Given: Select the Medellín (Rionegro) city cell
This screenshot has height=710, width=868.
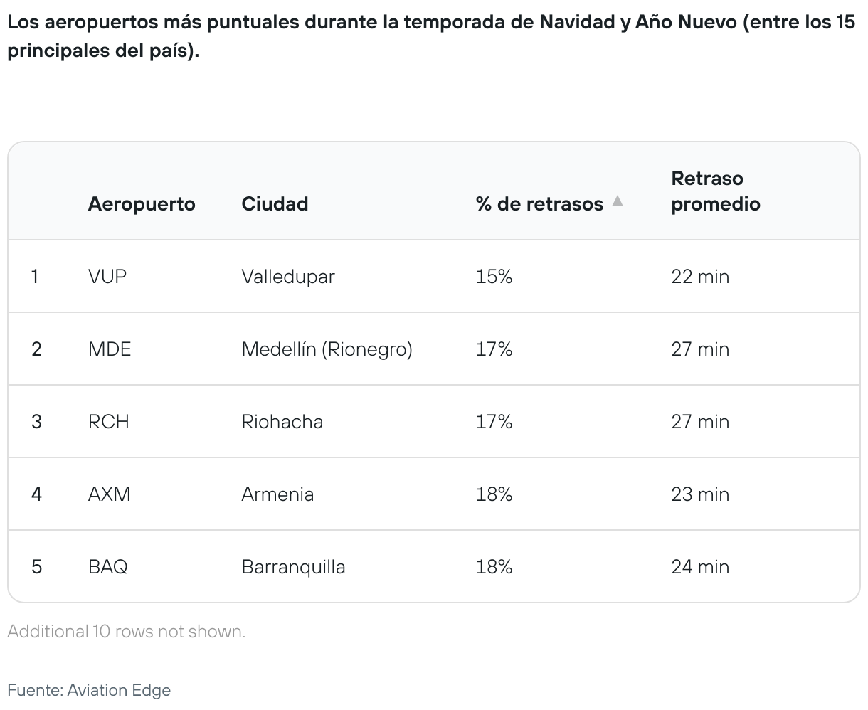Looking at the screenshot, I should click(x=327, y=349).
